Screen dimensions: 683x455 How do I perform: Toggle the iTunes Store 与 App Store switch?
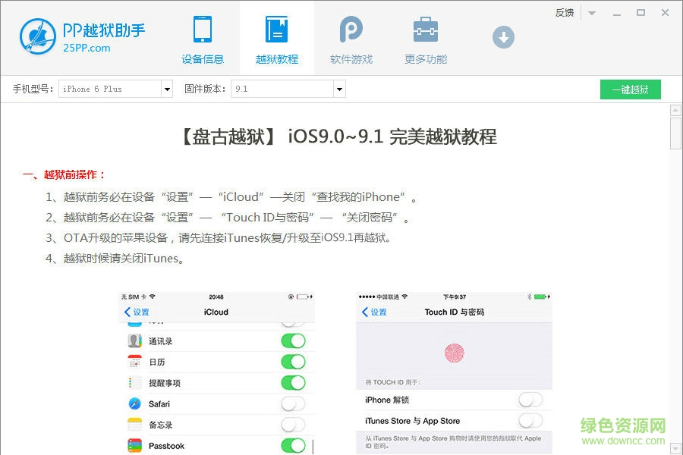530,421
